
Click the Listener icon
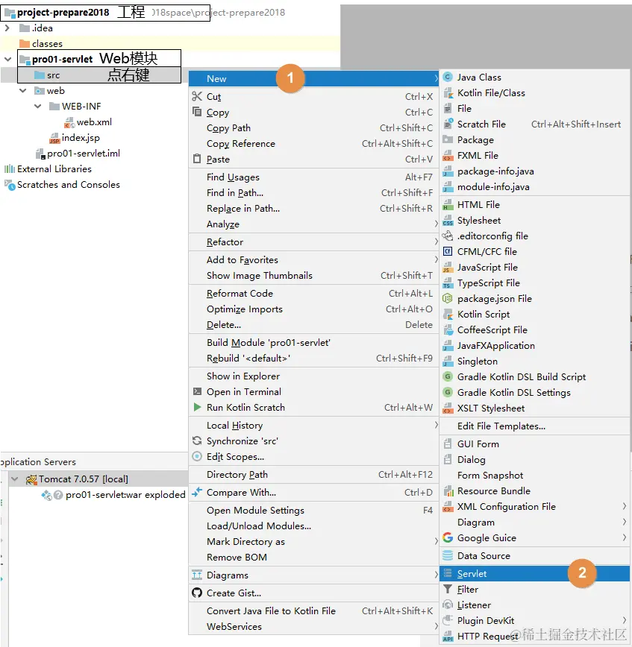pos(448,605)
